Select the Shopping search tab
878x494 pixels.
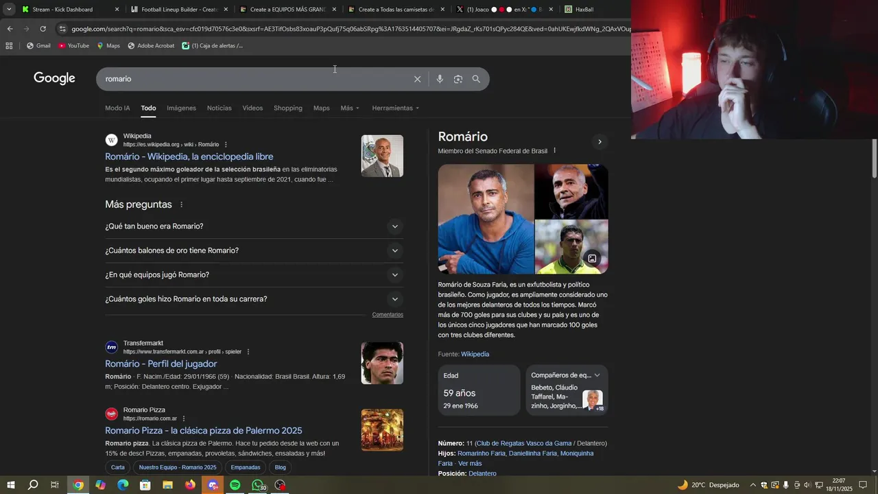[288, 108]
